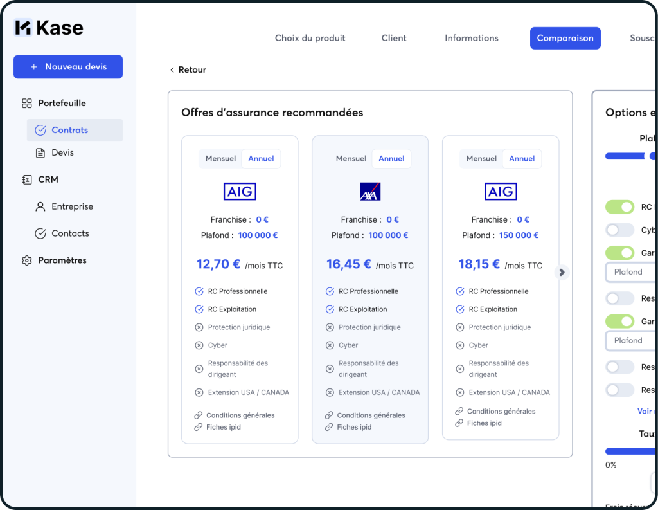Select Annuel in the 12,70 € offer
The height and width of the screenshot is (510, 658).
pyautogui.click(x=261, y=159)
